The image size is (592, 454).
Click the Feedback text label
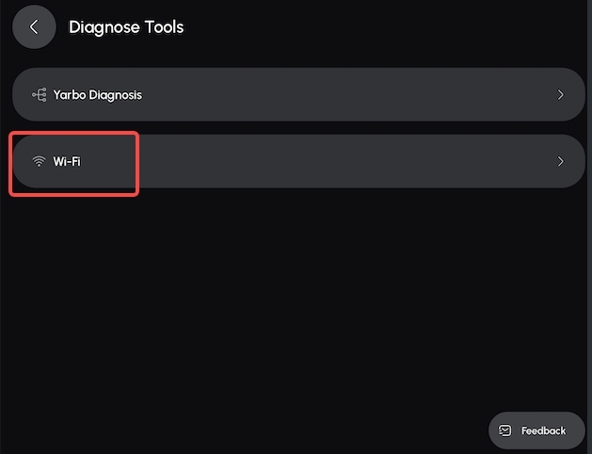[543, 430]
